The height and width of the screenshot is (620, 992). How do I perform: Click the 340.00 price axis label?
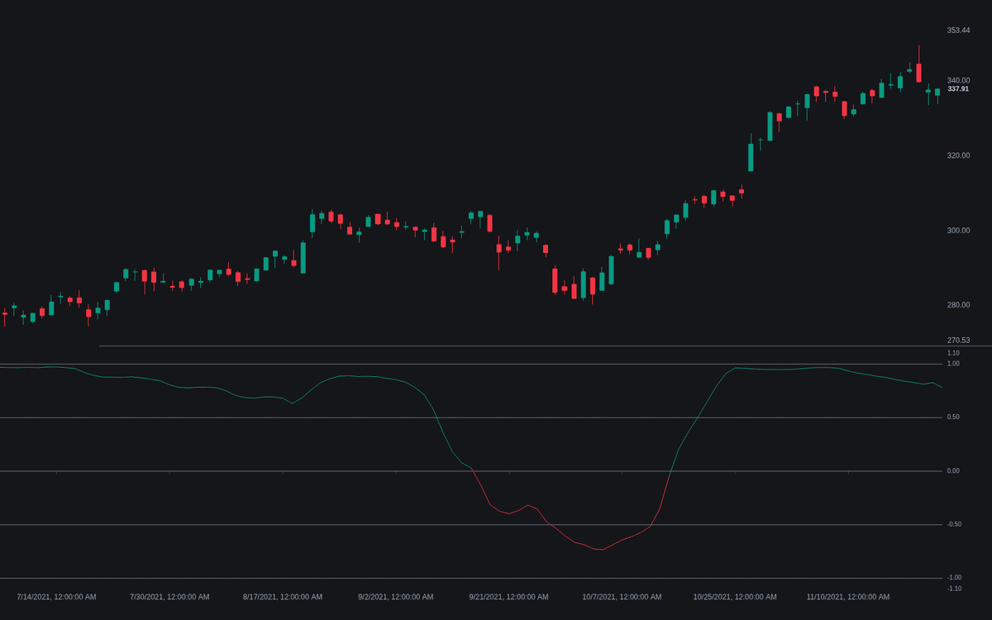click(x=958, y=80)
